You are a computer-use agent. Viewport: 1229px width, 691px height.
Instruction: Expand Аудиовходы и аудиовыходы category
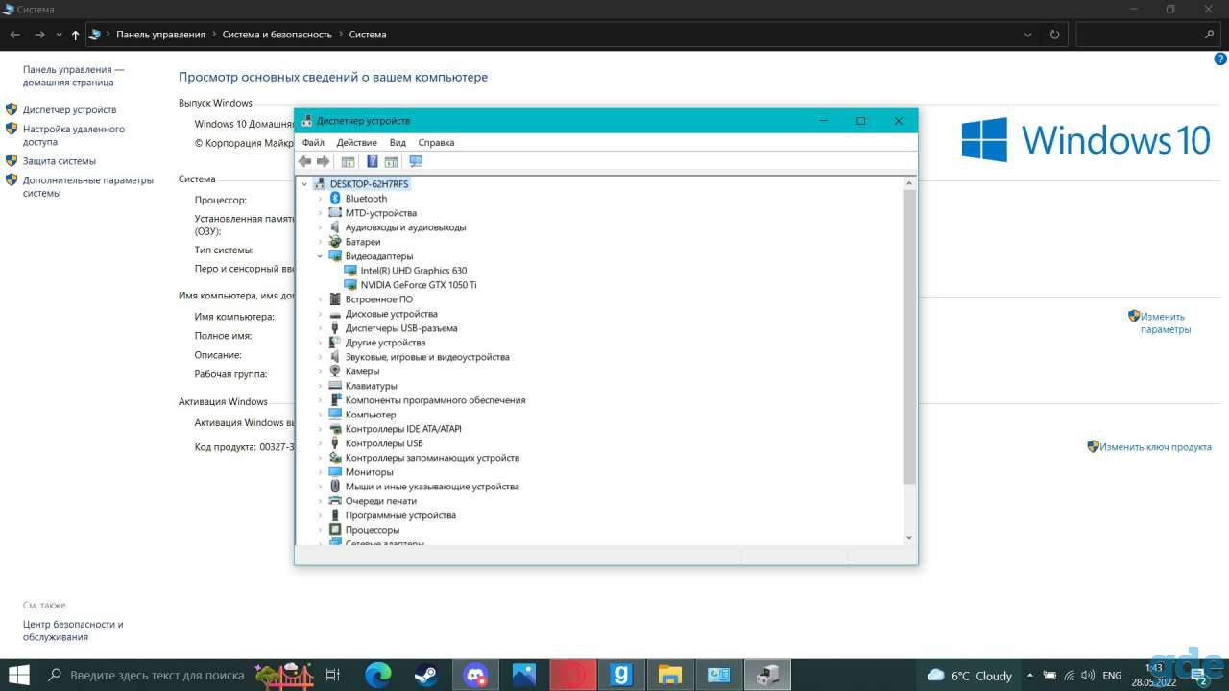click(321, 227)
